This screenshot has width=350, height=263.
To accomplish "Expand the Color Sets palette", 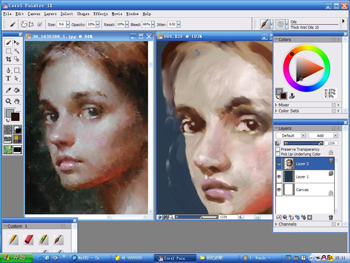I will click(276, 110).
